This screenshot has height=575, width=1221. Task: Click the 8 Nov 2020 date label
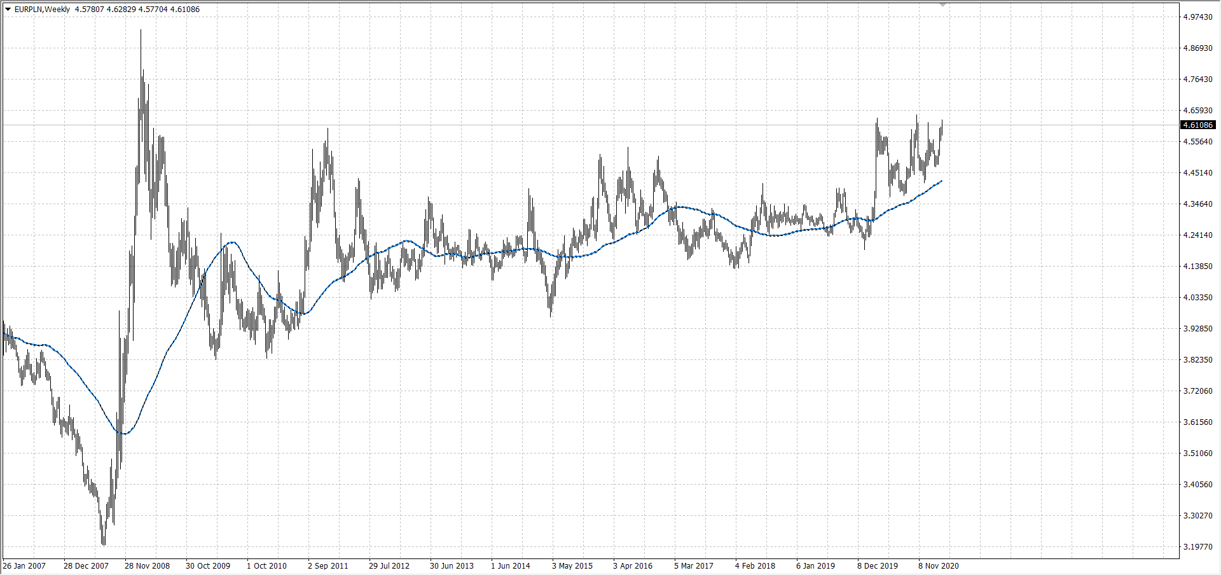click(939, 566)
